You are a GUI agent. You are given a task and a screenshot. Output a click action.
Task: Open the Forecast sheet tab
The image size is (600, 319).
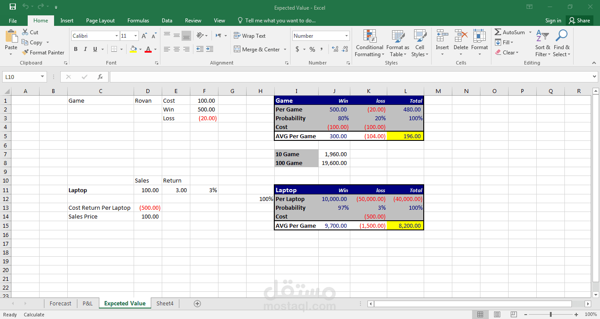click(x=60, y=303)
